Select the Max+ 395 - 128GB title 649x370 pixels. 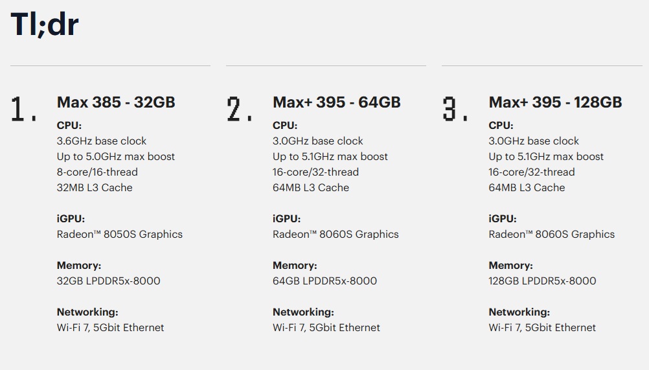click(555, 102)
